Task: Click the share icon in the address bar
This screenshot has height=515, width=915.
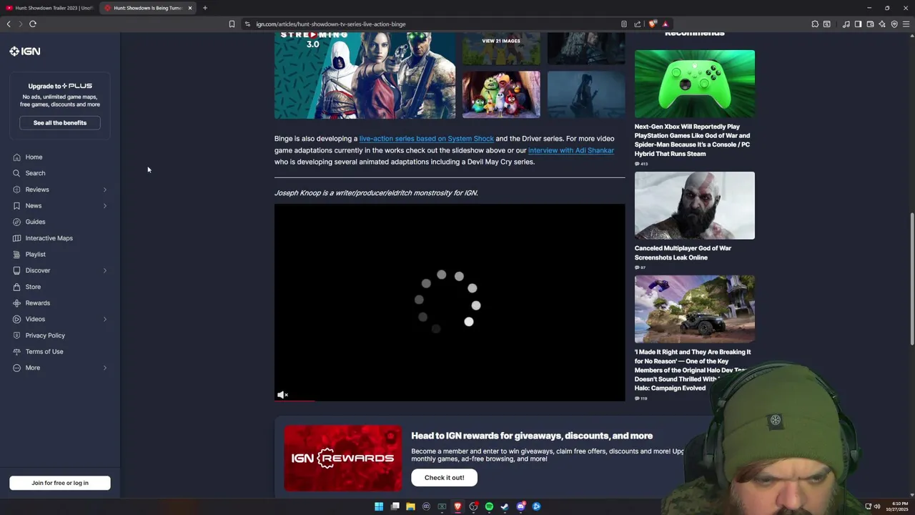Action: tap(638, 24)
